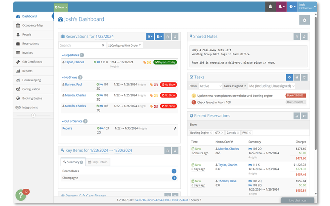Open guest Bunyan, Paul reservation
The height and width of the screenshot is (206, 330).
point(73,84)
